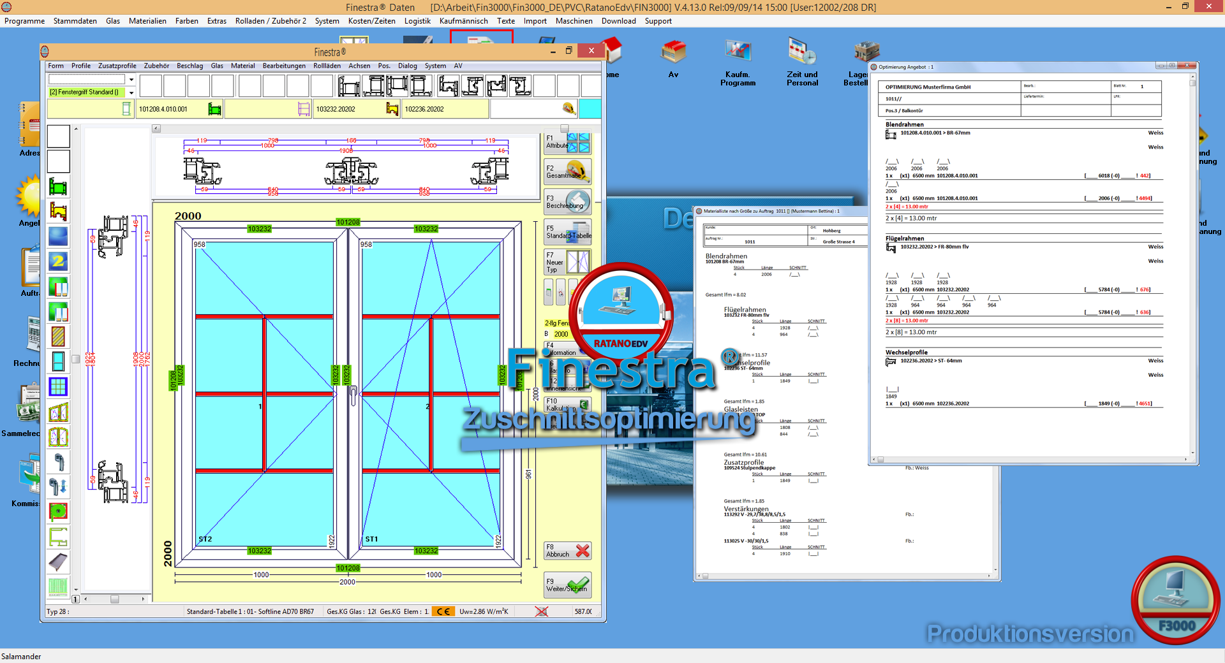Select the single cyan window transom icon

tap(58, 361)
